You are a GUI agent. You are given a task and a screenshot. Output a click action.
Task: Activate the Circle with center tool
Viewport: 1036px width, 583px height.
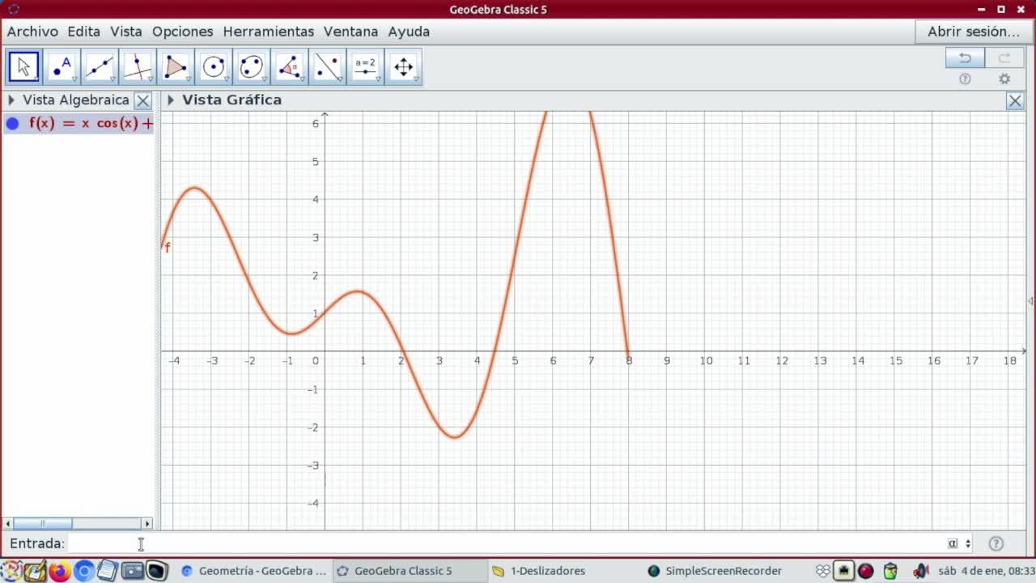pos(214,67)
